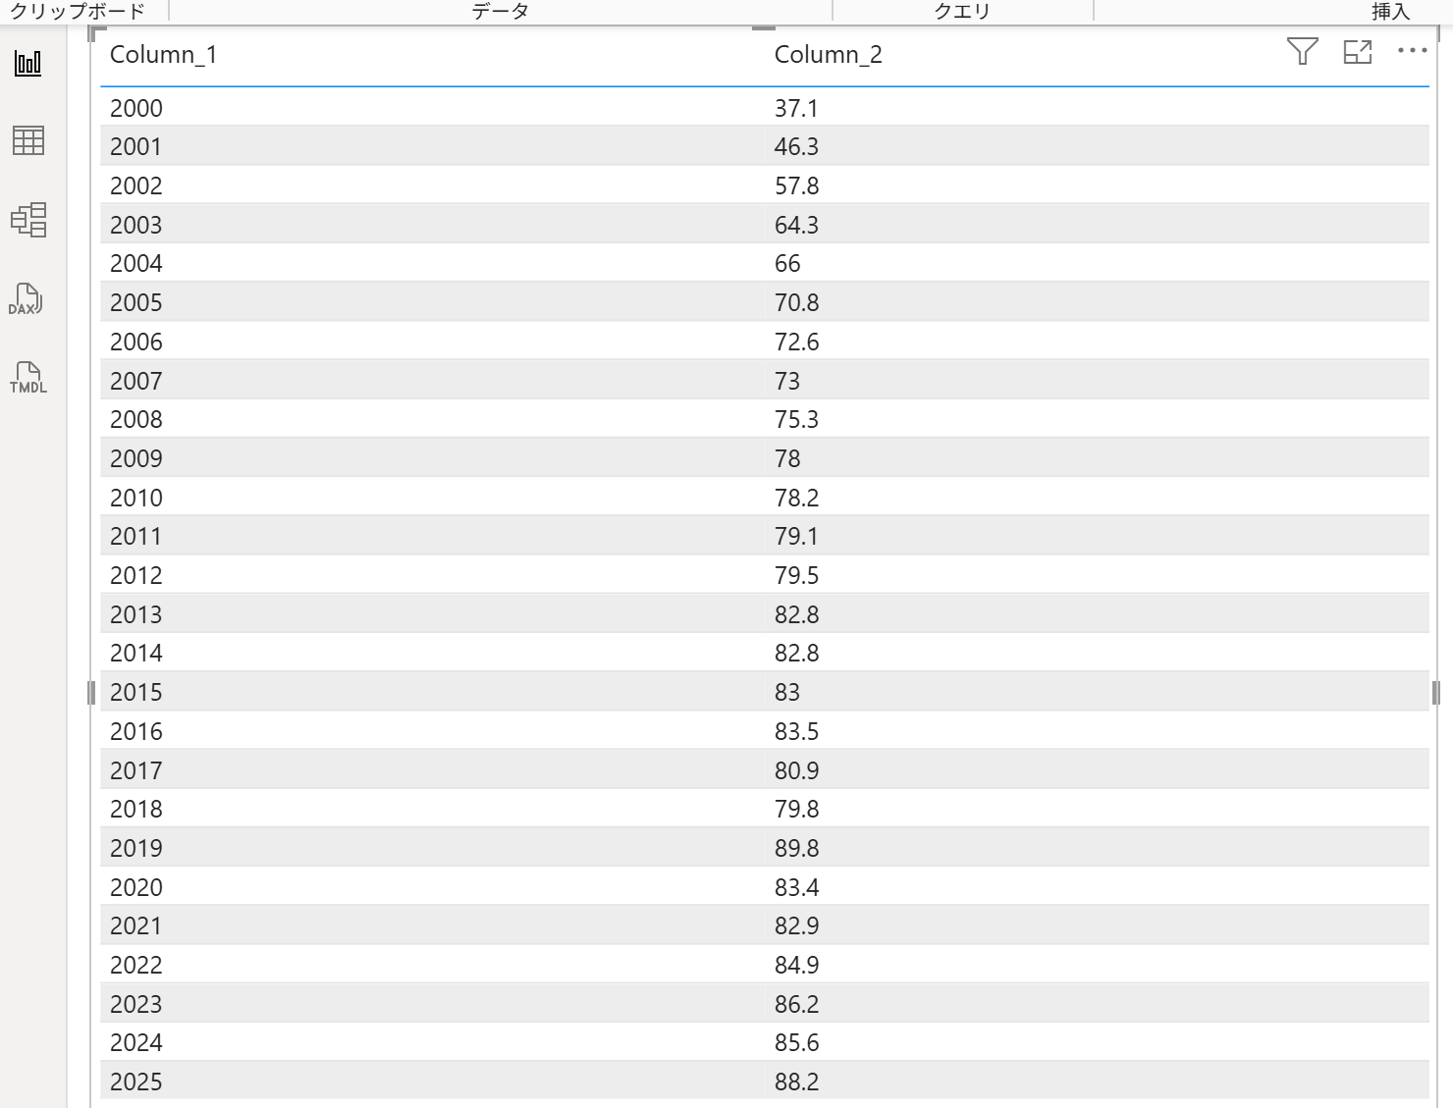Open the Report view icon
1453x1108 pixels.
pos(27,64)
